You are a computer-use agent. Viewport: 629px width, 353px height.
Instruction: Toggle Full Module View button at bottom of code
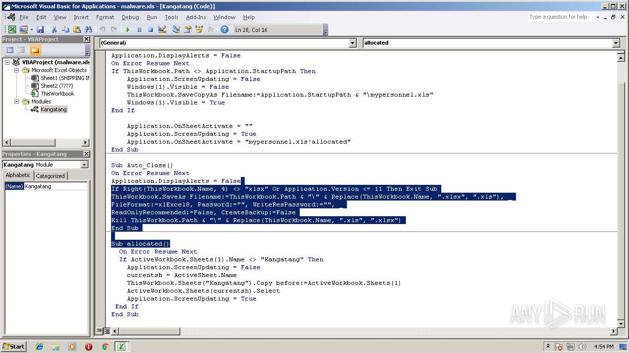tap(106, 331)
